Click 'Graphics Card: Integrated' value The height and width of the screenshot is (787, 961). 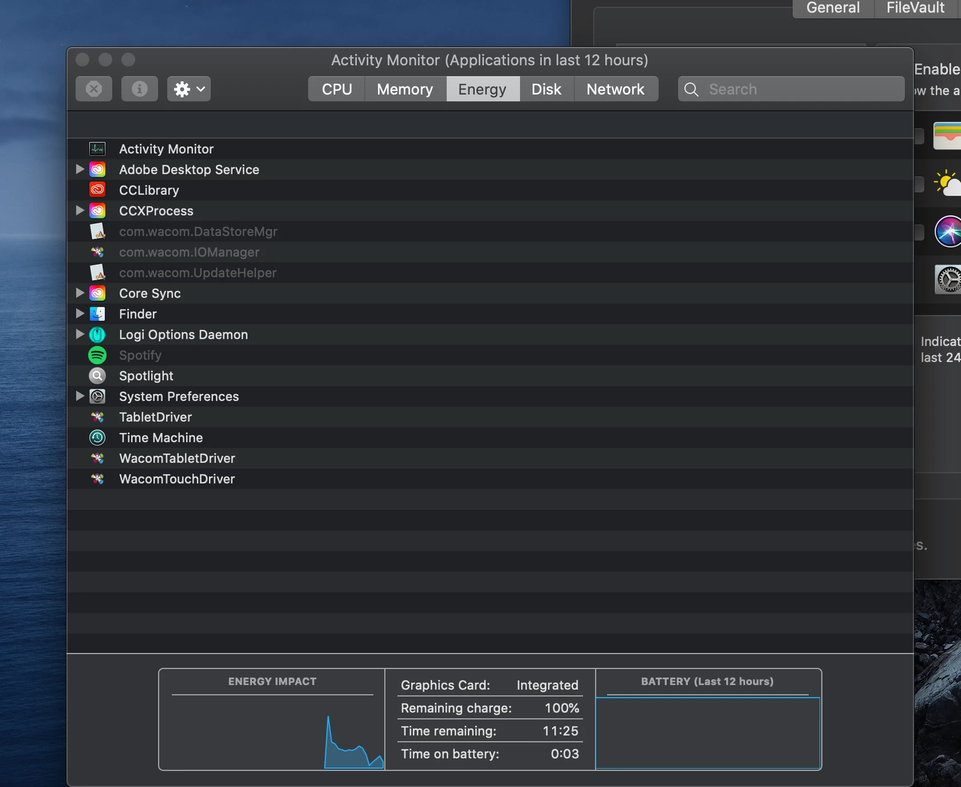(x=548, y=685)
